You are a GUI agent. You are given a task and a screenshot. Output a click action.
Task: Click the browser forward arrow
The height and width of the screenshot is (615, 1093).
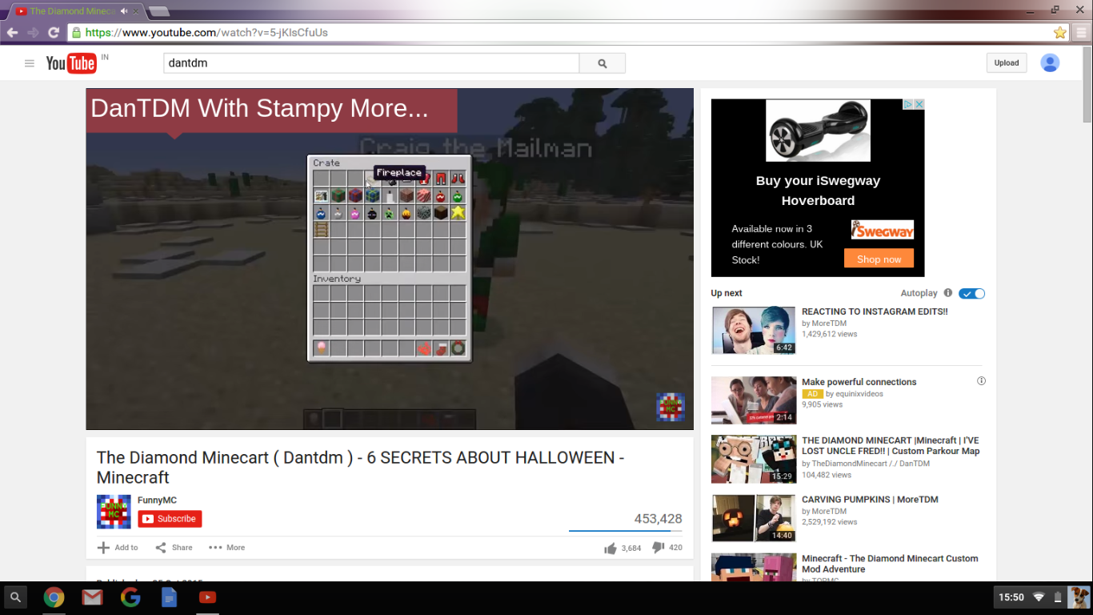(x=33, y=33)
